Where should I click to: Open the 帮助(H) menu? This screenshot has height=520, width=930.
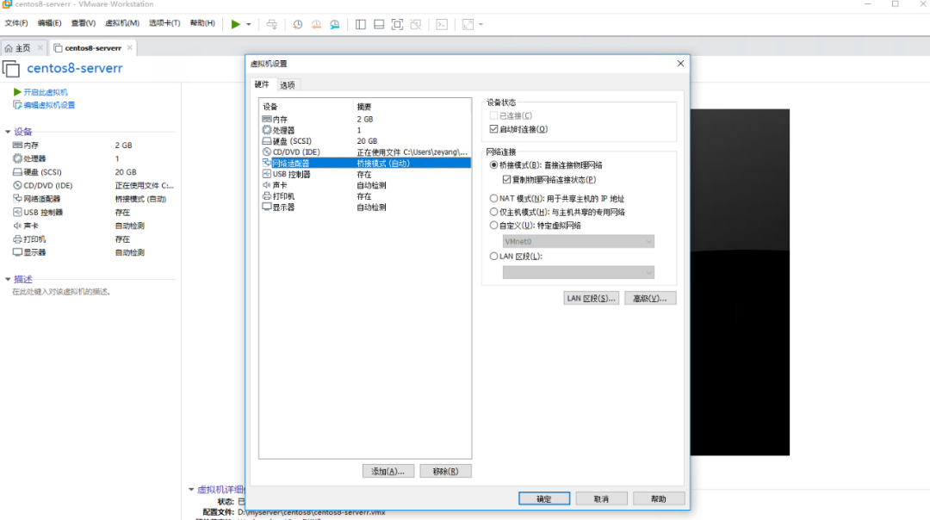[x=202, y=23]
